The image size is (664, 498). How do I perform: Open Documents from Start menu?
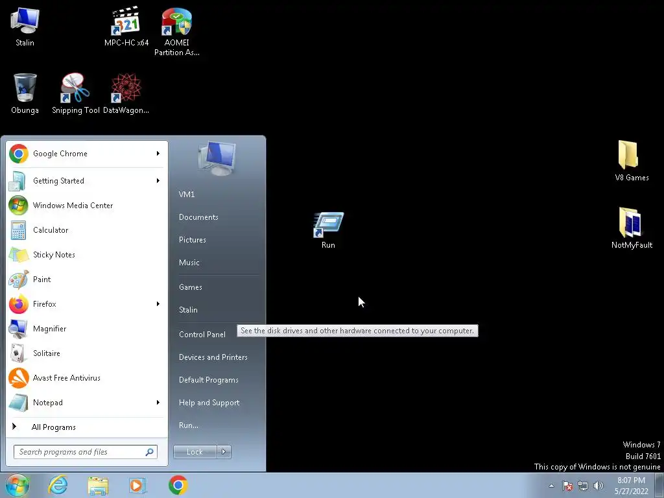[x=198, y=217]
